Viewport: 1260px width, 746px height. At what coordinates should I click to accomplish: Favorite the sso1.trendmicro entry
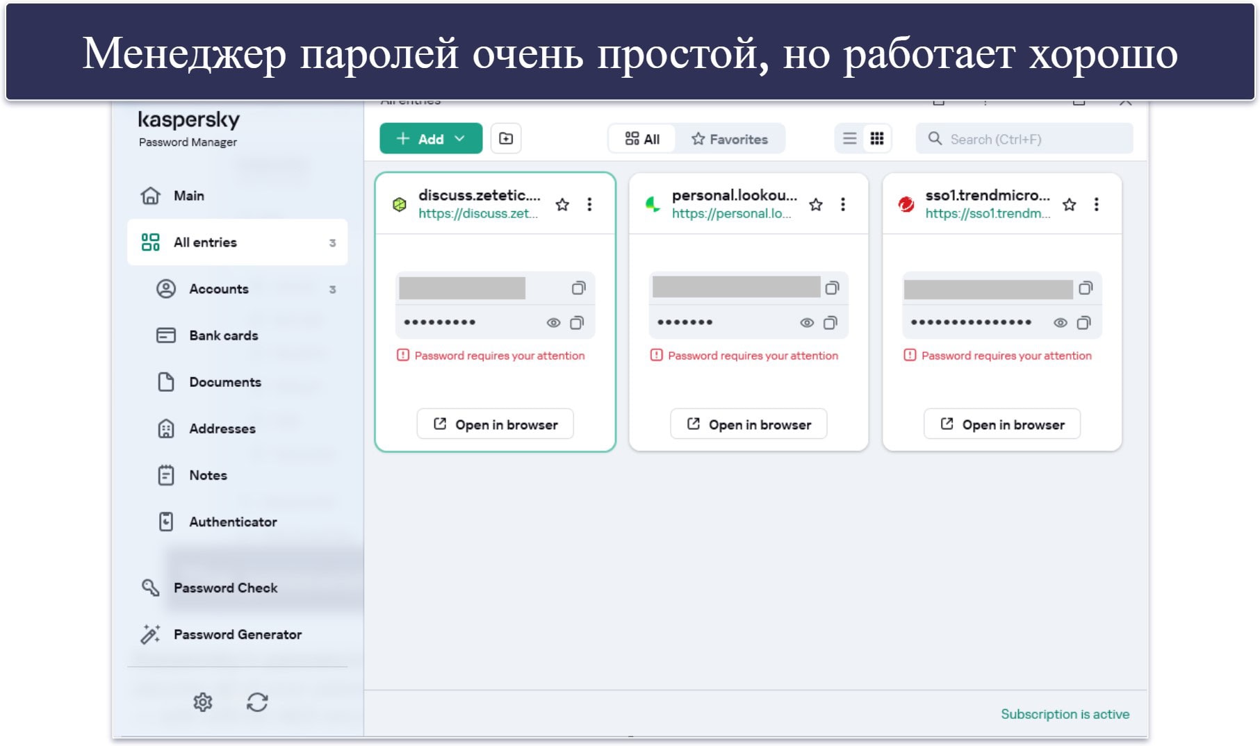[1070, 204]
